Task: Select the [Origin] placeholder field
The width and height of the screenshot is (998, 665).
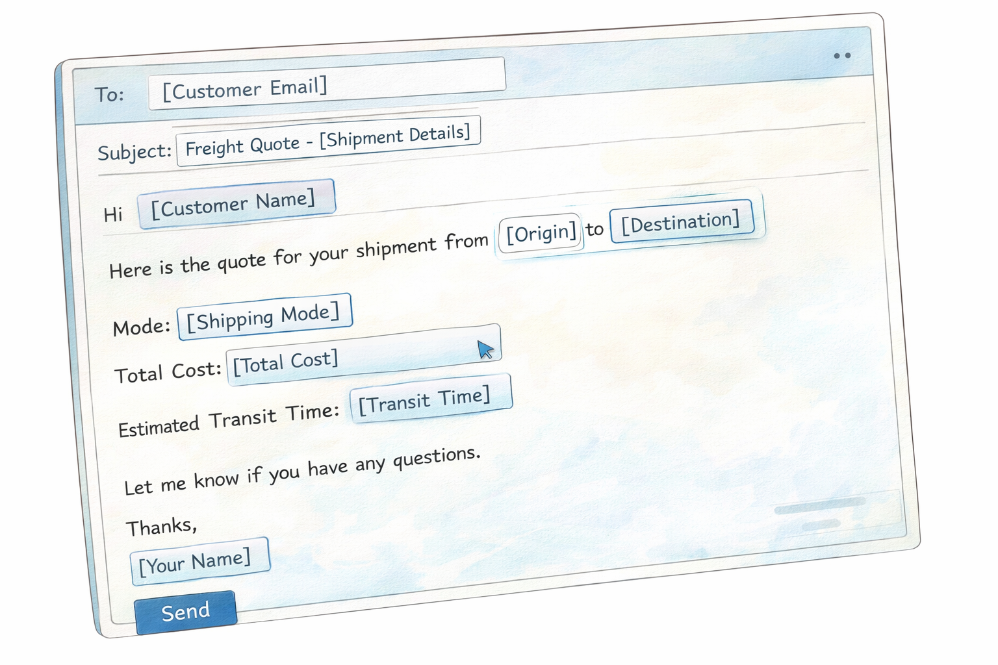Action: tap(540, 232)
